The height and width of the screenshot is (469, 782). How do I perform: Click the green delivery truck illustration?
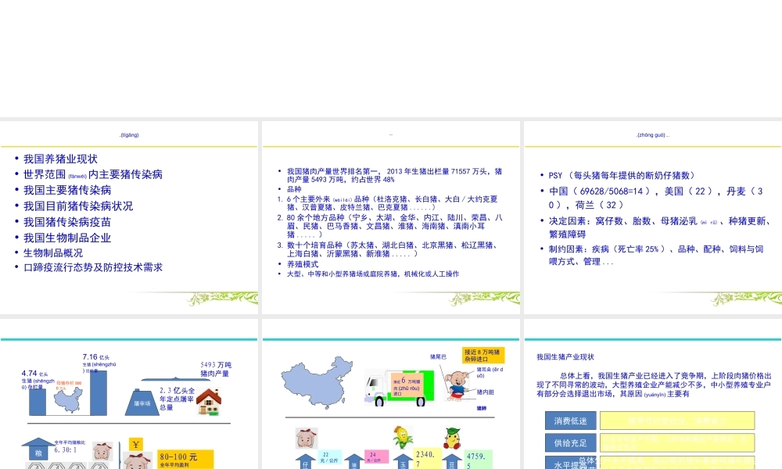[x=399, y=388]
